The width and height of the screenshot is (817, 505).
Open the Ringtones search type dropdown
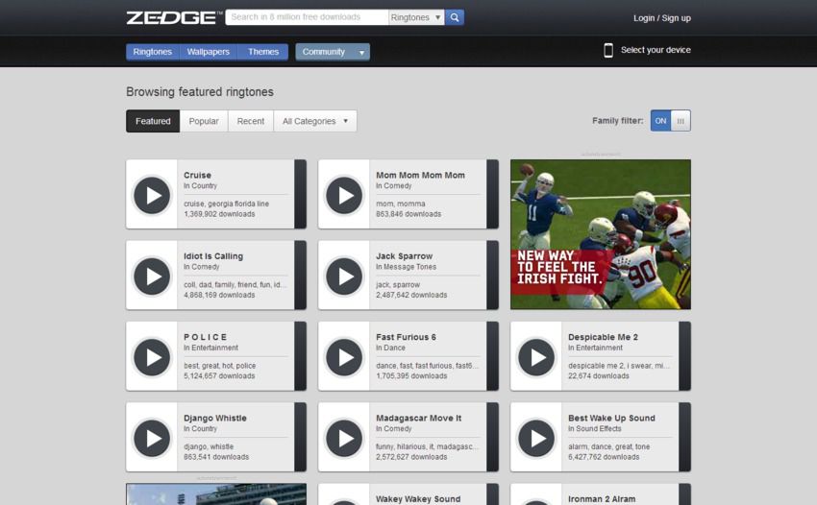pos(416,17)
